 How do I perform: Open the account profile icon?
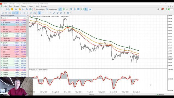tap(166, 9)
